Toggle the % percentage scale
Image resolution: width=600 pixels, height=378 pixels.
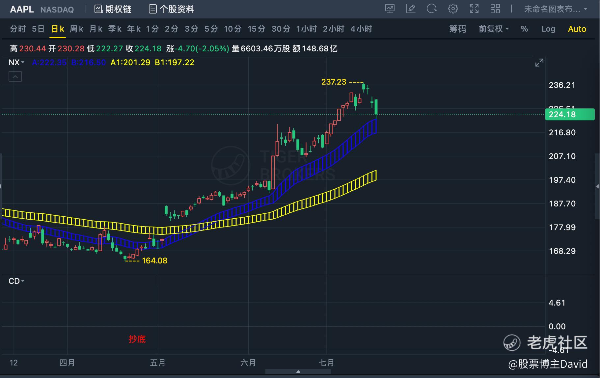click(524, 29)
